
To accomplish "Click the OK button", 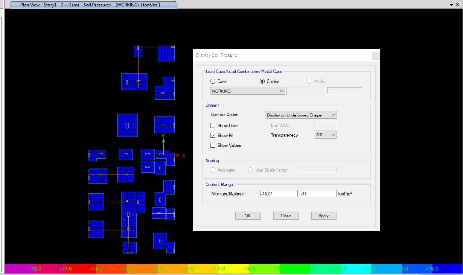I will pyautogui.click(x=248, y=216).
